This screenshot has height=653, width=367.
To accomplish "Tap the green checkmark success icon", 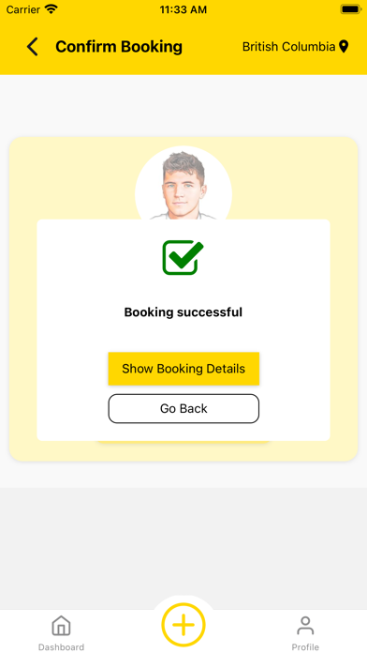I will (x=183, y=257).
